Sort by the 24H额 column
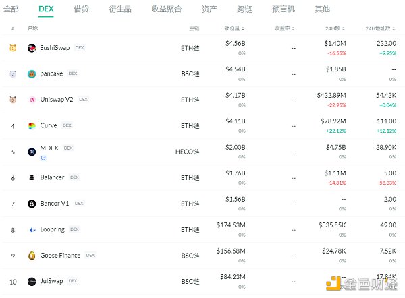Image resolution: width=405 pixels, height=298 pixels. (335, 28)
